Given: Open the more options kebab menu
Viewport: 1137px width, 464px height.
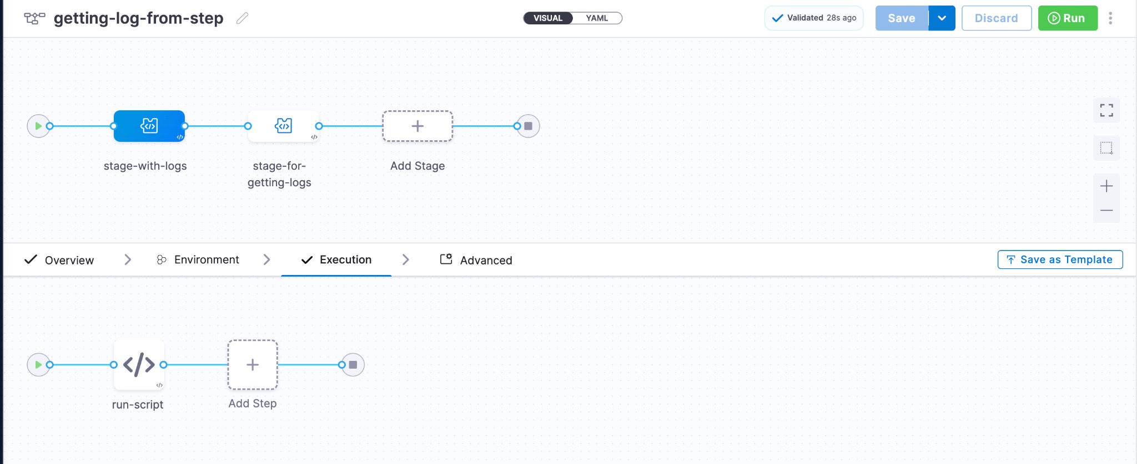Looking at the screenshot, I should [x=1110, y=18].
